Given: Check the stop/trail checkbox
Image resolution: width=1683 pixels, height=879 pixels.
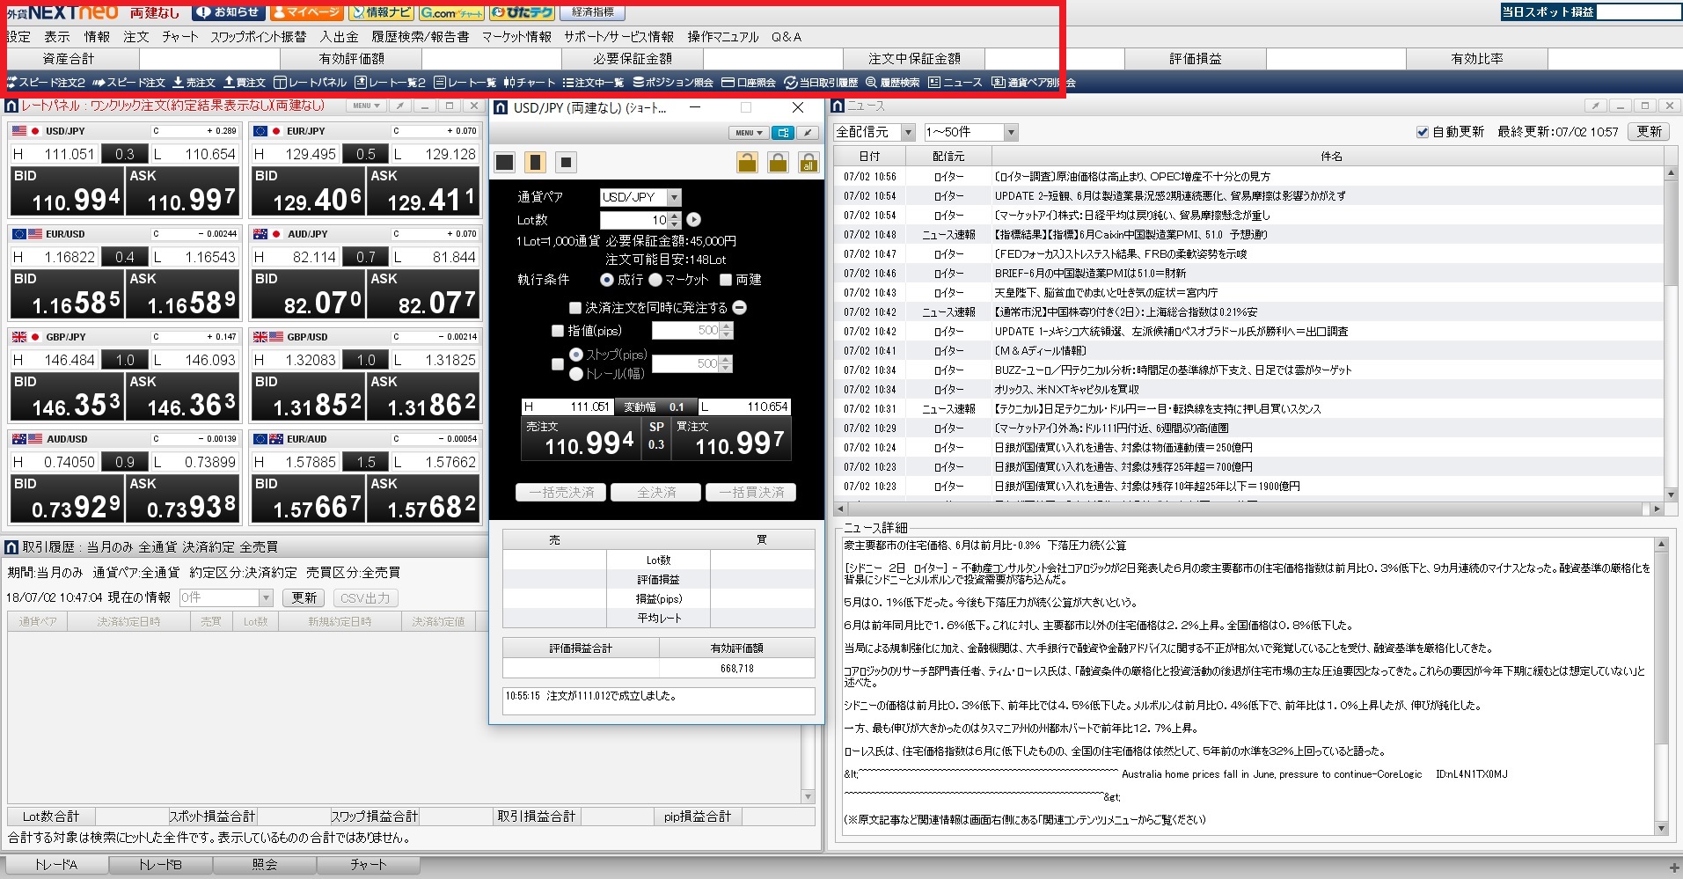Looking at the screenshot, I should [x=558, y=363].
